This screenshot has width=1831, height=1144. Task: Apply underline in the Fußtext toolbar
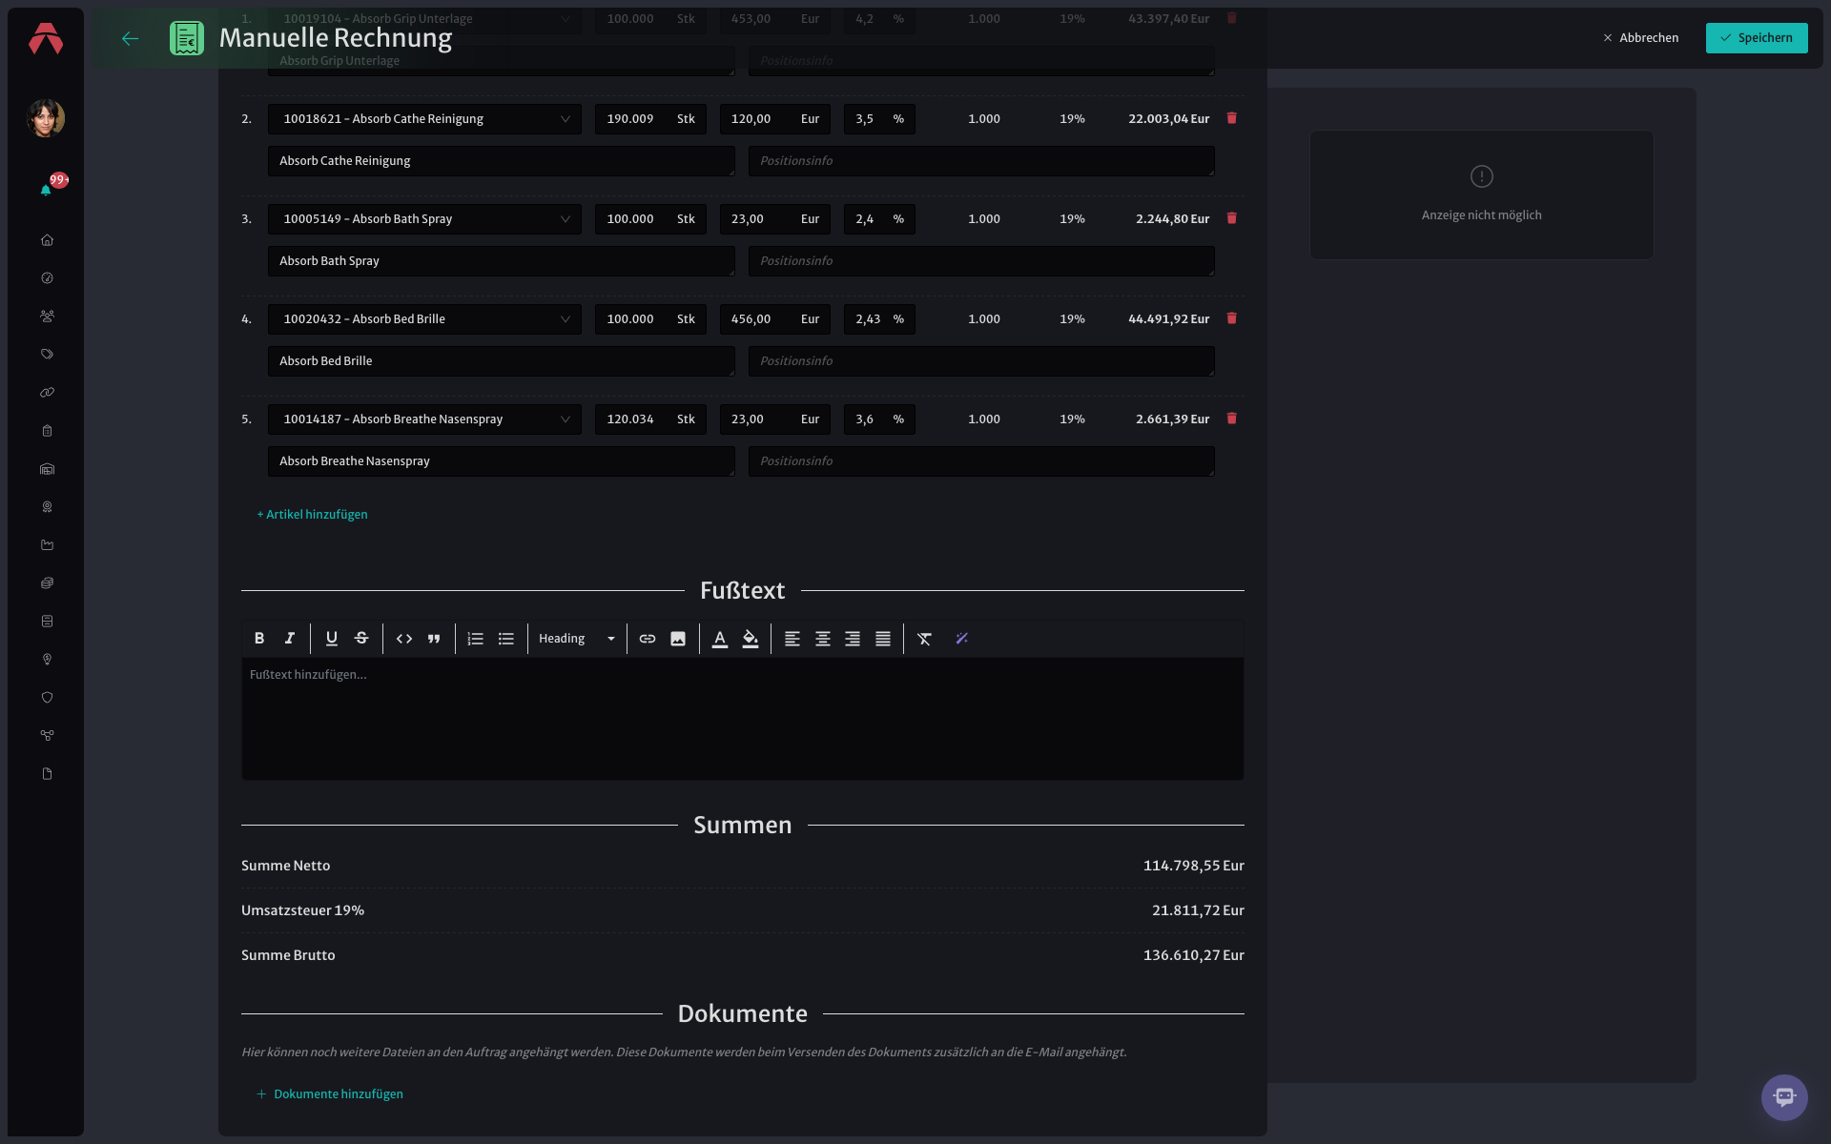coord(332,639)
